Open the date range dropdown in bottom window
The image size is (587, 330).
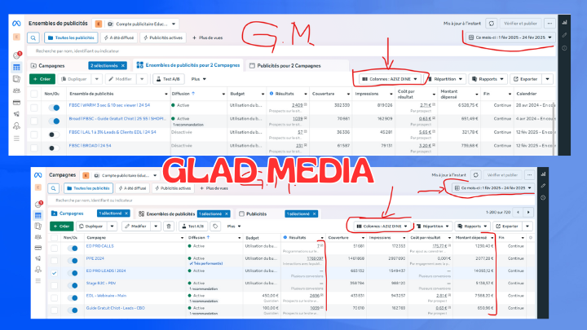pyautogui.click(x=493, y=188)
